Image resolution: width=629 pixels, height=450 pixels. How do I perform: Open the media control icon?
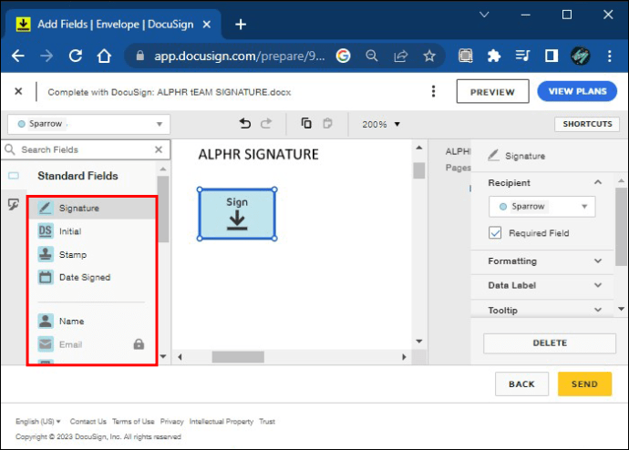pyautogui.click(x=522, y=56)
